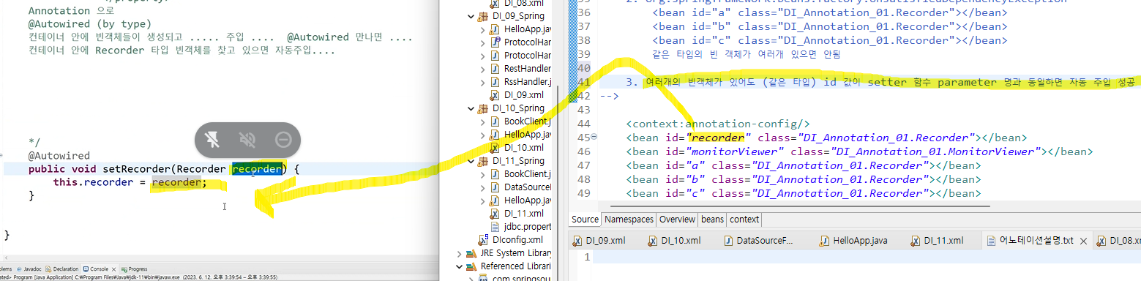This screenshot has width=1141, height=281.
Task: Expand the JRE System Library node
Action: click(x=460, y=253)
